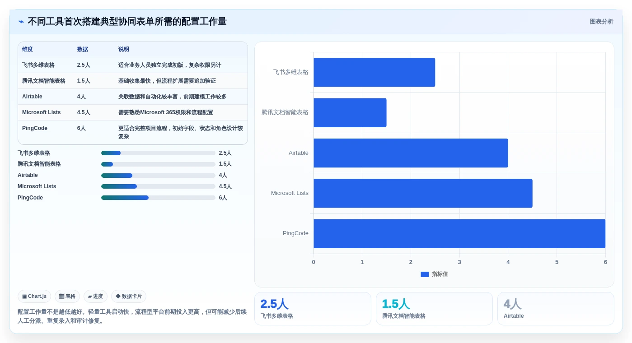Open the 4人 Airtable data card
Viewport: 632px width, 343px height.
pos(556,309)
